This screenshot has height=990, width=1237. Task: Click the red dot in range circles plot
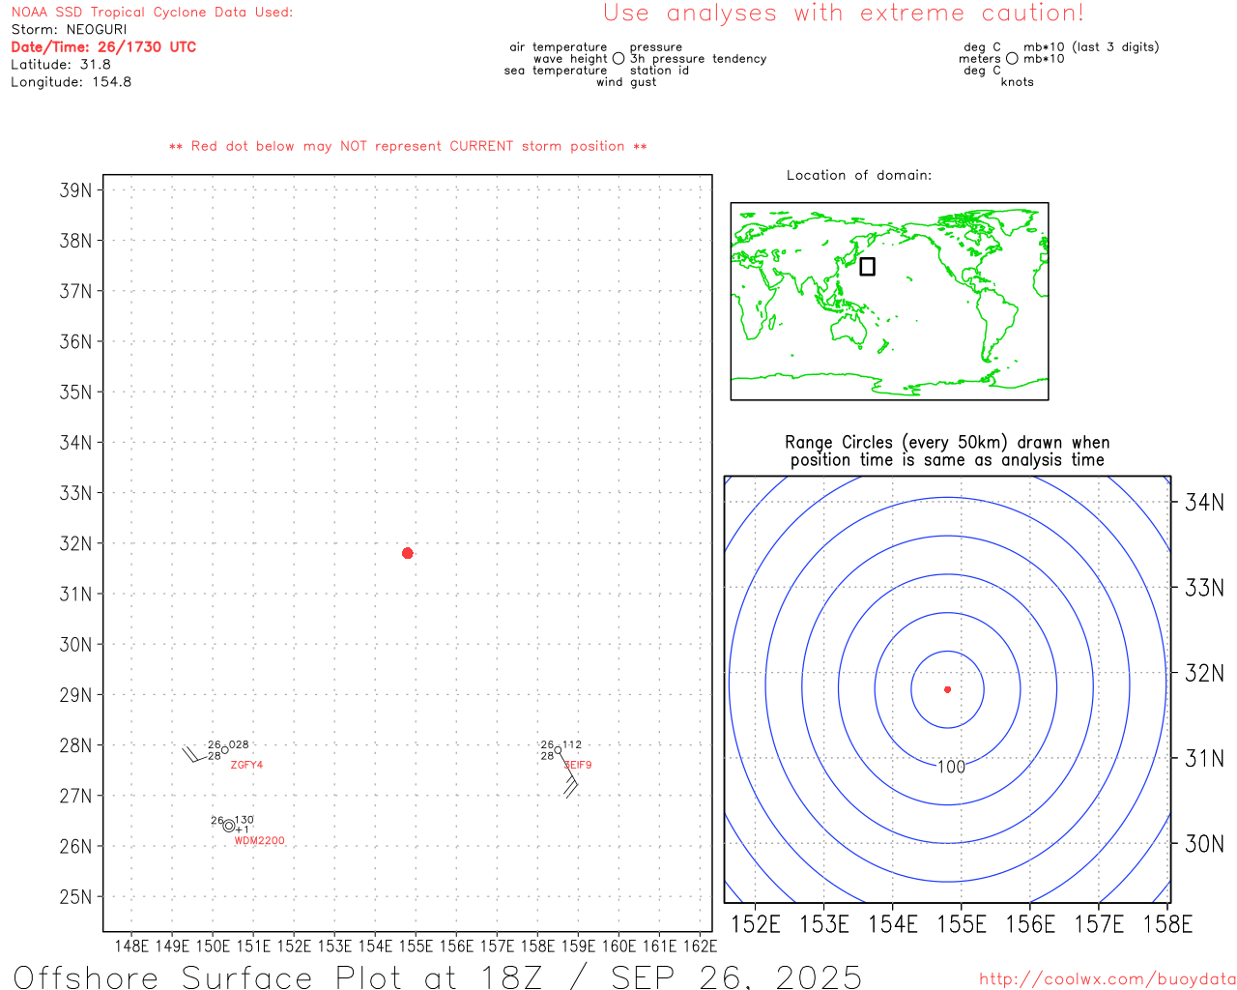pos(947,689)
